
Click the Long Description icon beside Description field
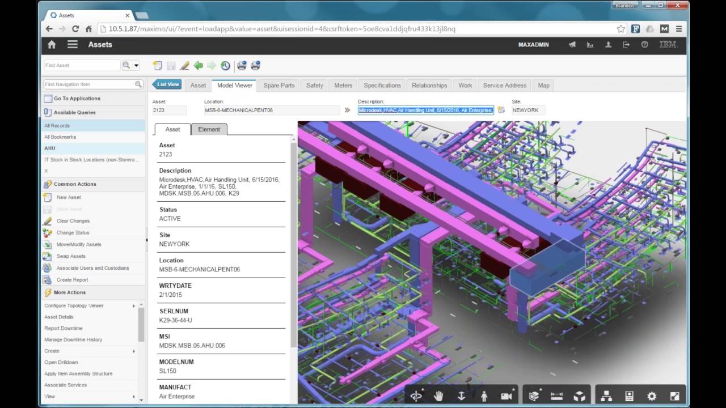pyautogui.click(x=501, y=110)
